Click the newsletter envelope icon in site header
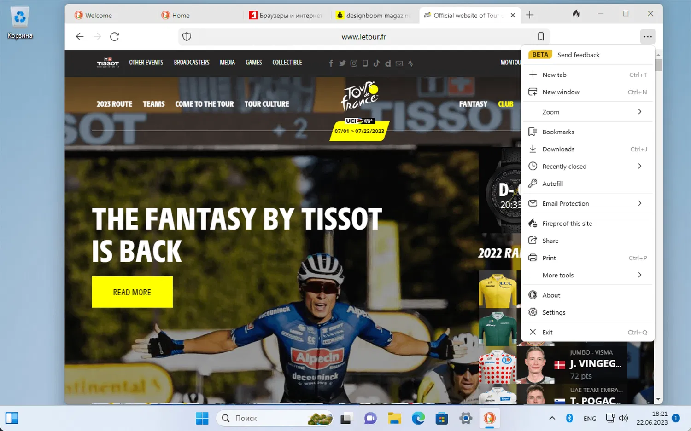Image resolution: width=691 pixels, height=431 pixels. (399, 63)
